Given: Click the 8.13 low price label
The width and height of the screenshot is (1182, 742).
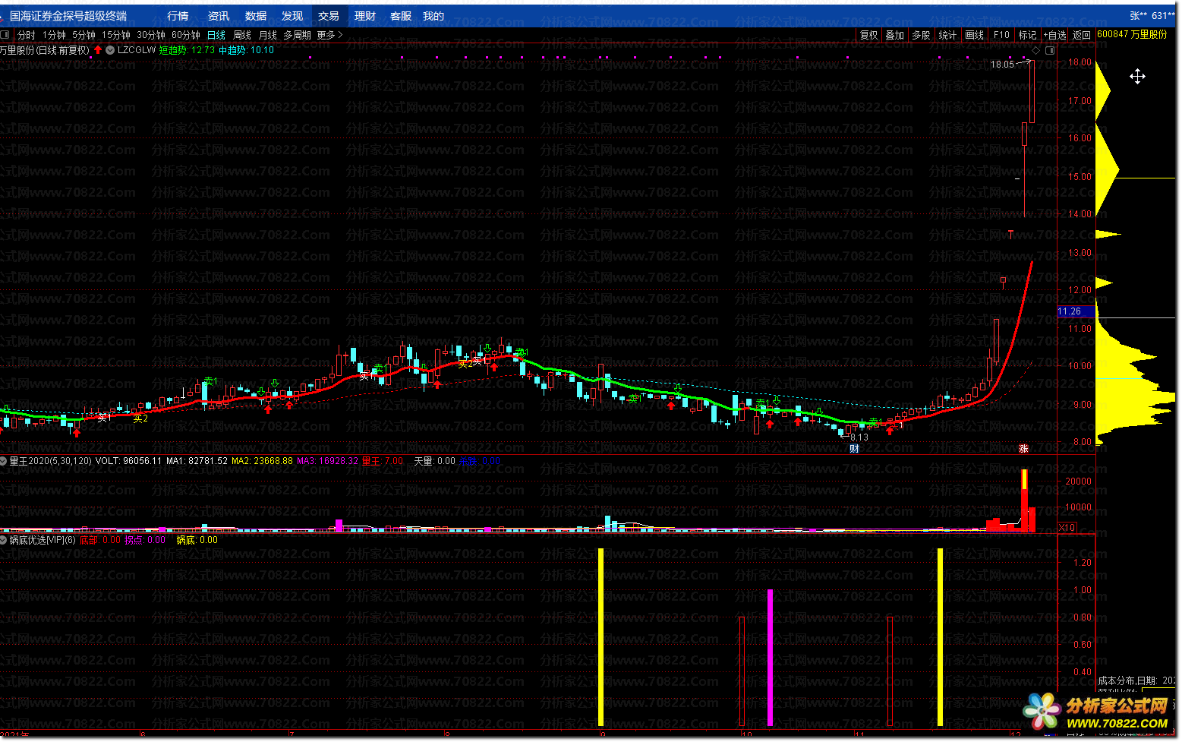Looking at the screenshot, I should click(859, 437).
